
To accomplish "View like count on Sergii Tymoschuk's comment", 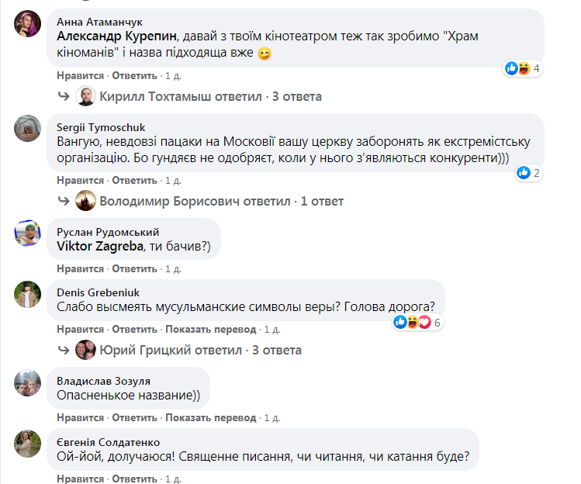I will [527, 173].
